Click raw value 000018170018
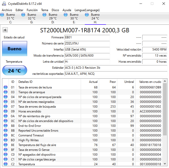 [x=150, y=145]
